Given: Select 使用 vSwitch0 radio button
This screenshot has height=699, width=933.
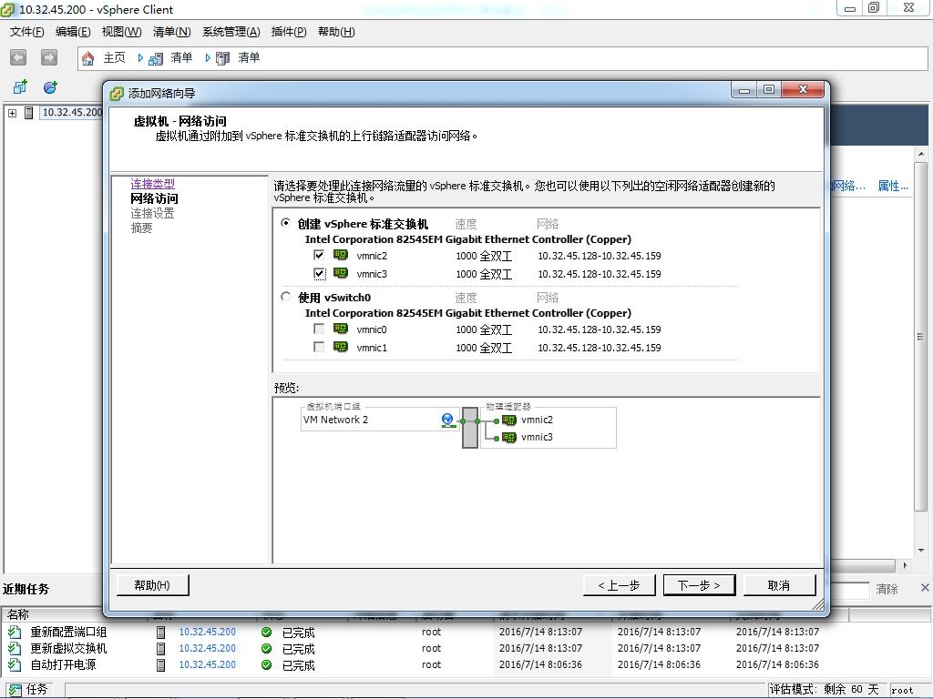Looking at the screenshot, I should (x=285, y=297).
